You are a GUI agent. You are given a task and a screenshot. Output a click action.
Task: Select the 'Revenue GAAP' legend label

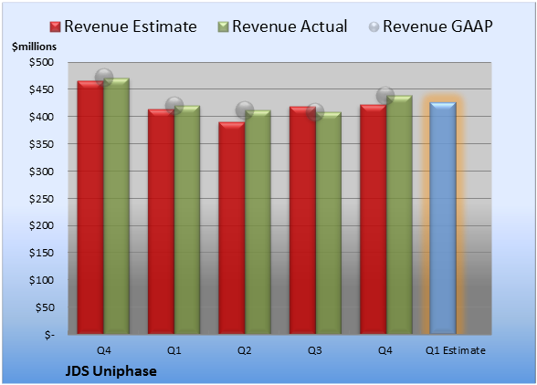pos(437,26)
